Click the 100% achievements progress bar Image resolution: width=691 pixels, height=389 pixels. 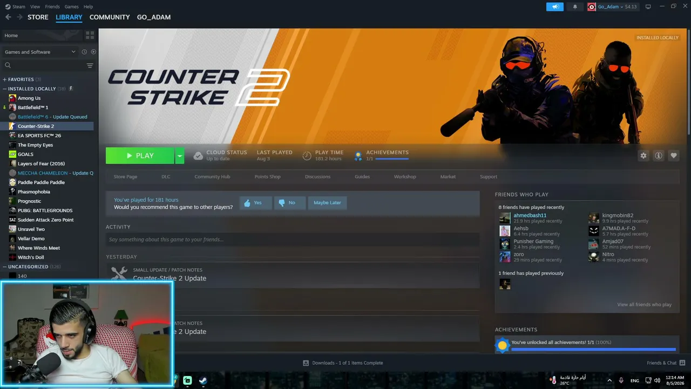click(x=593, y=350)
